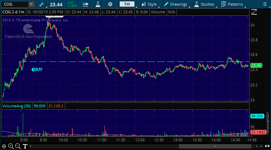The image size is (271, 150).
Task: Click the R: 0.04 range value
Action: [142, 12]
